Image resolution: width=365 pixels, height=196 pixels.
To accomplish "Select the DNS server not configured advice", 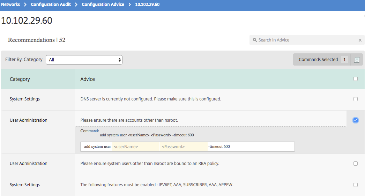I will coord(151,99).
